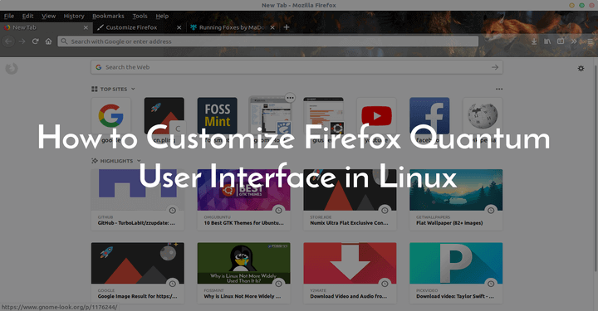
Task: Close the Running Foxes tab
Action: pyautogui.click(x=272, y=27)
